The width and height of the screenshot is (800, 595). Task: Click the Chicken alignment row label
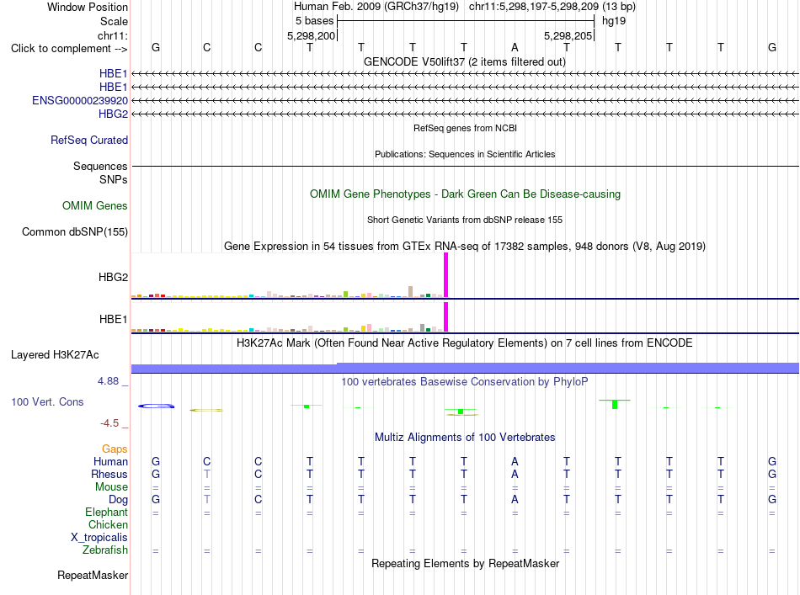tap(108, 524)
